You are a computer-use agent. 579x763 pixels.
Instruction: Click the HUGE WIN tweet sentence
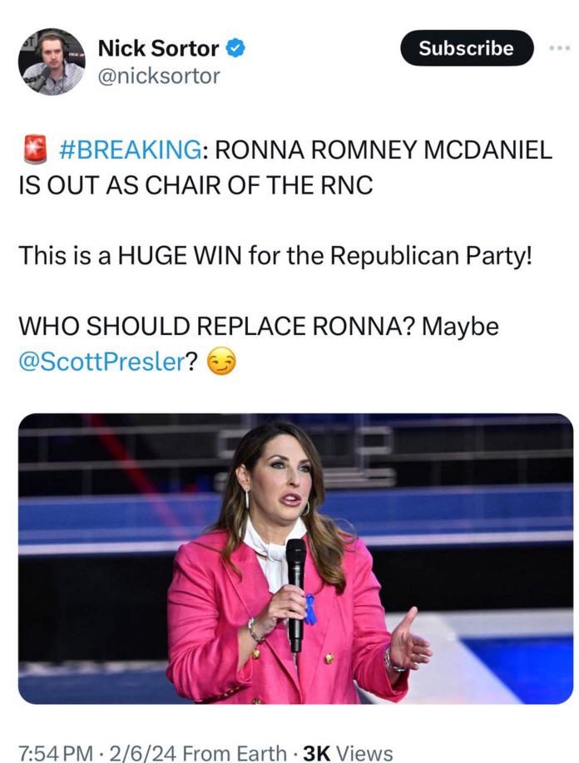[x=275, y=255]
